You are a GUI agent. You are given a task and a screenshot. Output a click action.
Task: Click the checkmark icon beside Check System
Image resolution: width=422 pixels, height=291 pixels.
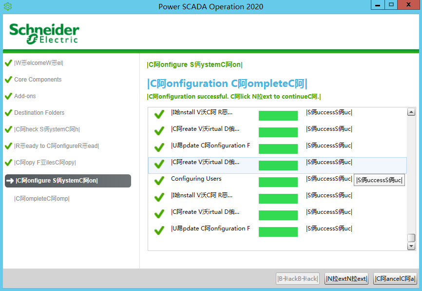tap(8, 129)
